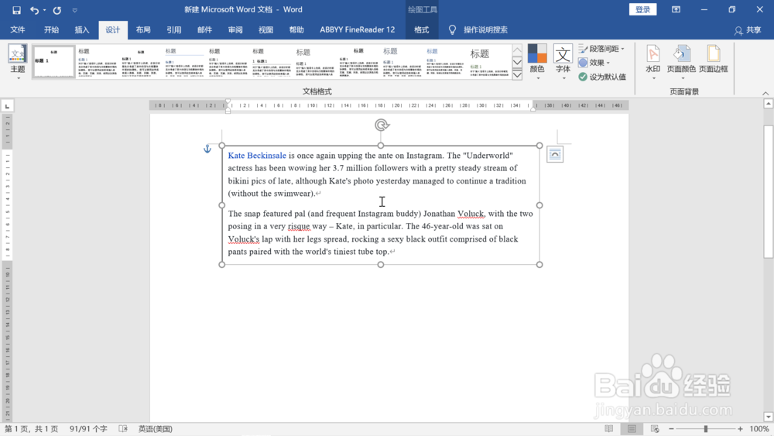Viewport: 774px width, 436px height.
Task: Click the lightbulb Tell Me icon
Action: tap(452, 29)
